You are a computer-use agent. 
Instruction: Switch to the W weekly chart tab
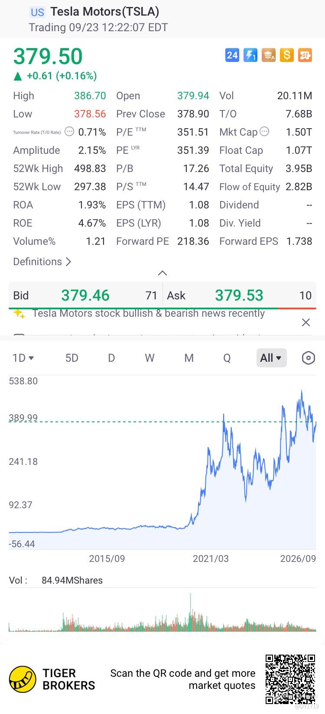click(149, 358)
